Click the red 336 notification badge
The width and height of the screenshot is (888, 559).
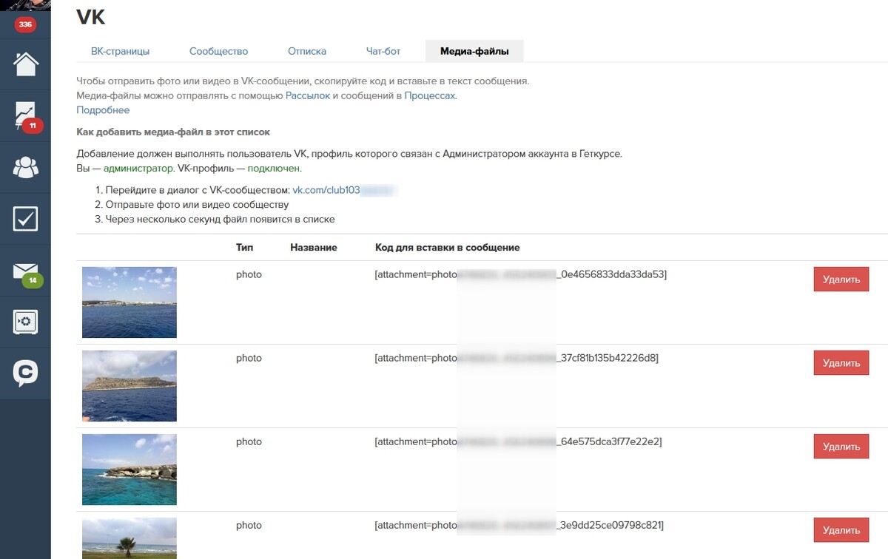pyautogui.click(x=25, y=24)
